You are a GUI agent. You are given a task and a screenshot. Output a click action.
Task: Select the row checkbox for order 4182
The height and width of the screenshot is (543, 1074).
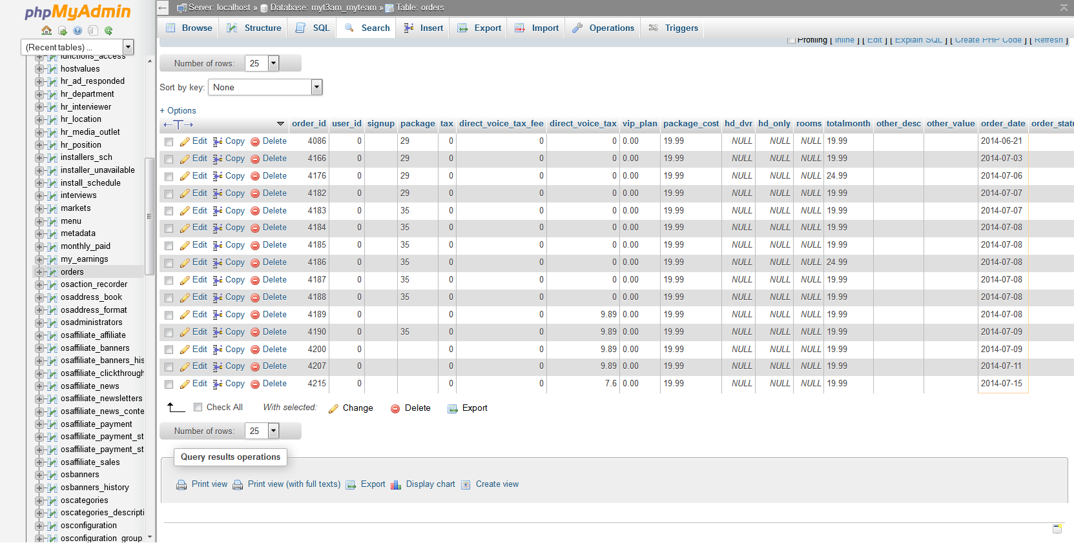(x=169, y=194)
